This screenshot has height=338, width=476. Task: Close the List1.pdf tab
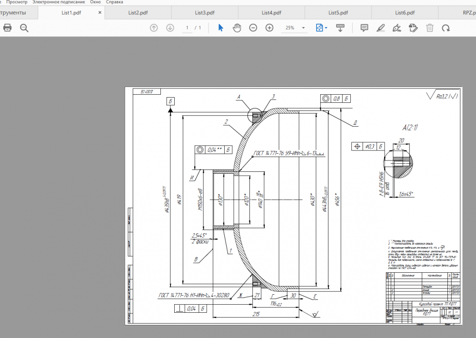100,13
